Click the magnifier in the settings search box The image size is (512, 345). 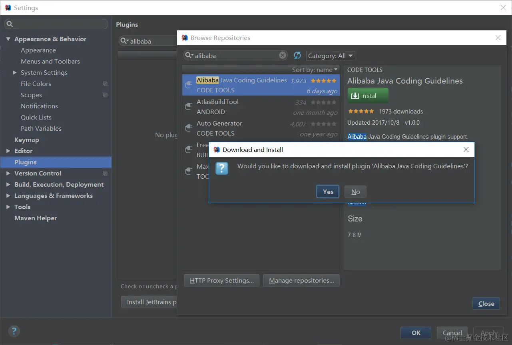tap(9, 24)
